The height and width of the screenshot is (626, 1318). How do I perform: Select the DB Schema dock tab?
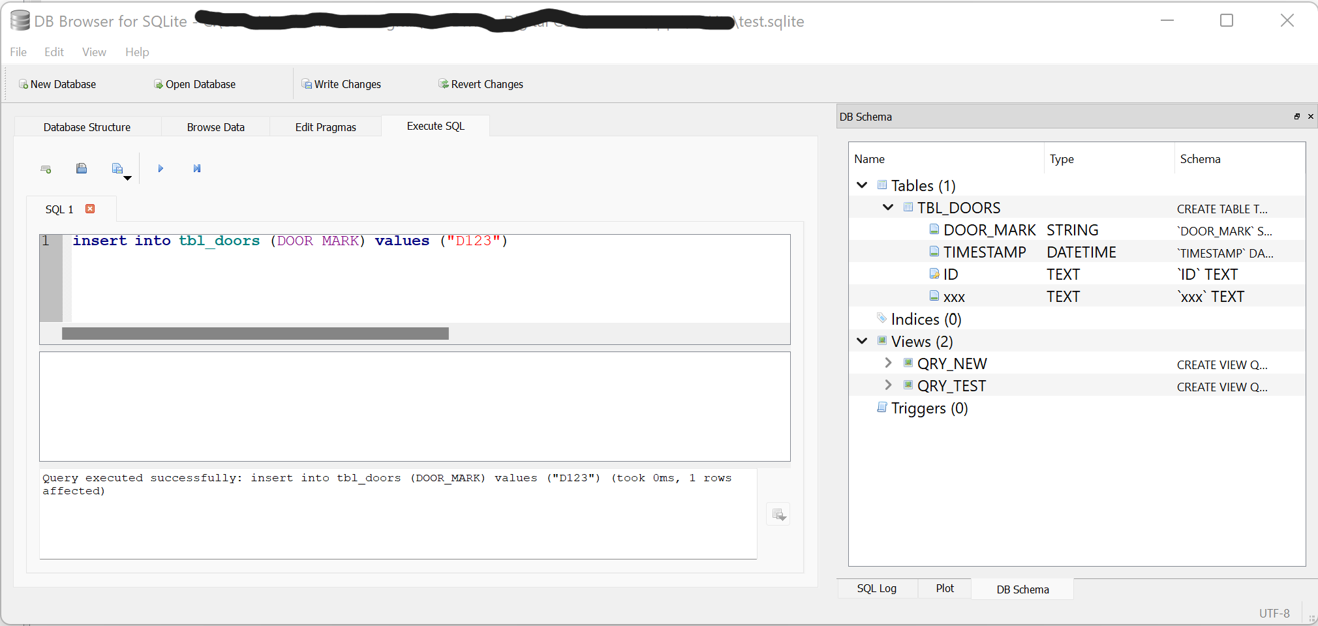1022,589
